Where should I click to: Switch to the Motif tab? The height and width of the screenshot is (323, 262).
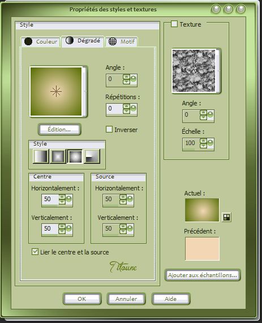click(x=122, y=41)
